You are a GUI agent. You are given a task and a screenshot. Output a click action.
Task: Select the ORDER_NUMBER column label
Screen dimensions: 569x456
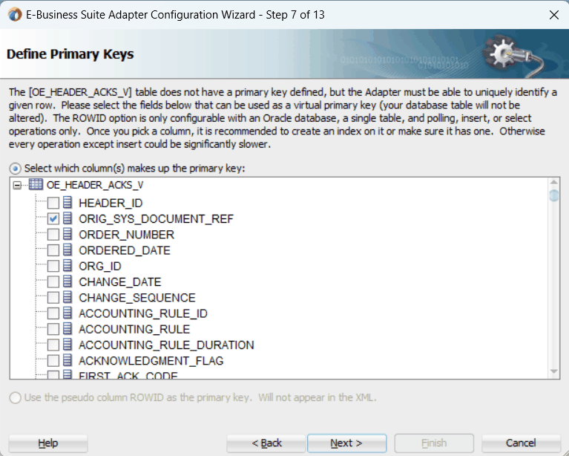[x=126, y=235]
